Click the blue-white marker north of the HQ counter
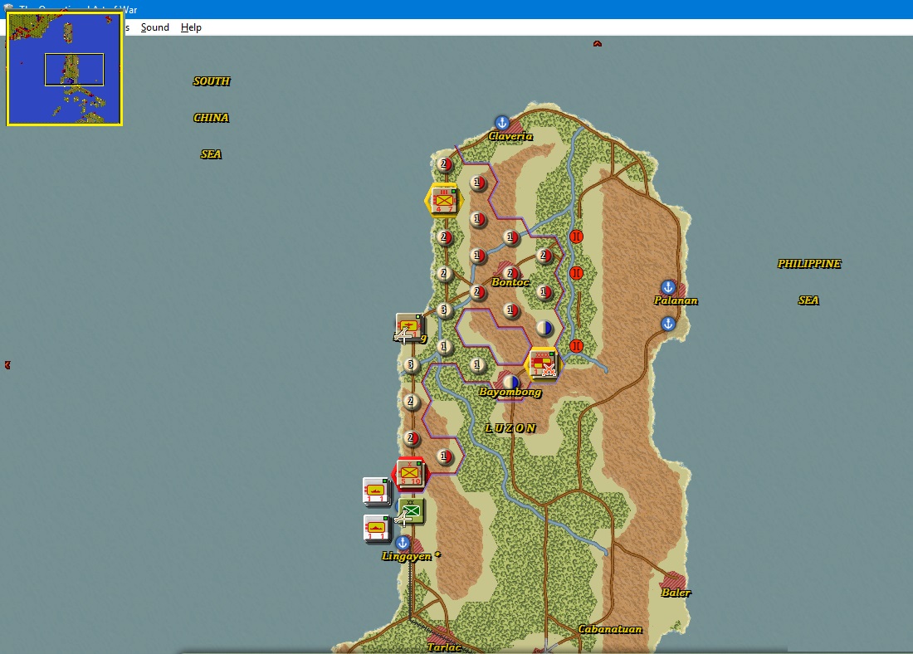 pos(544,328)
